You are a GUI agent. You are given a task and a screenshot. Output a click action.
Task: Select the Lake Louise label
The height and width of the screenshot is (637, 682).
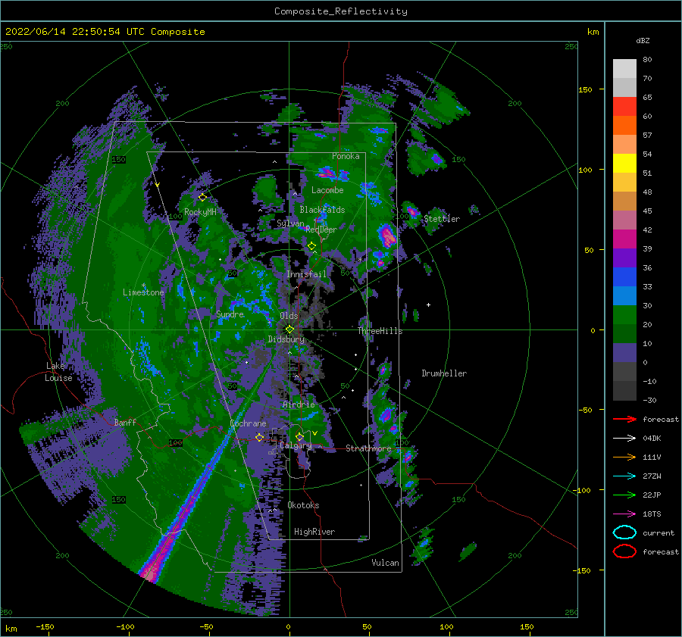(59, 372)
